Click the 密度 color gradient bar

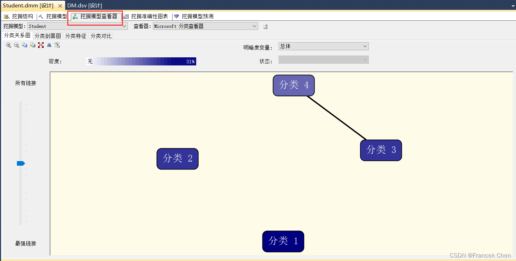point(141,61)
